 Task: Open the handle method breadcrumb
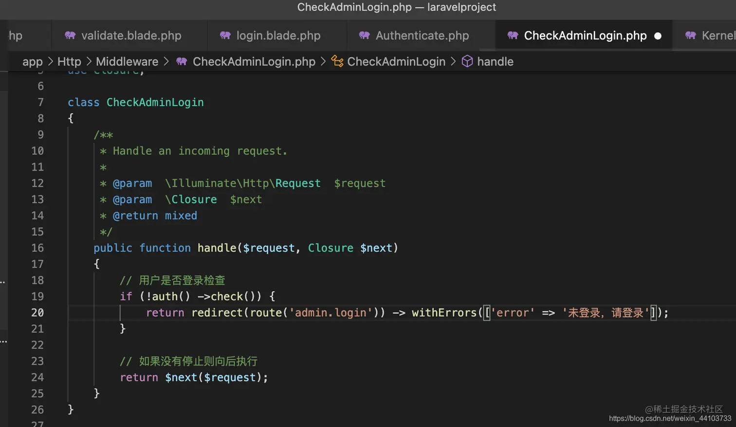495,62
